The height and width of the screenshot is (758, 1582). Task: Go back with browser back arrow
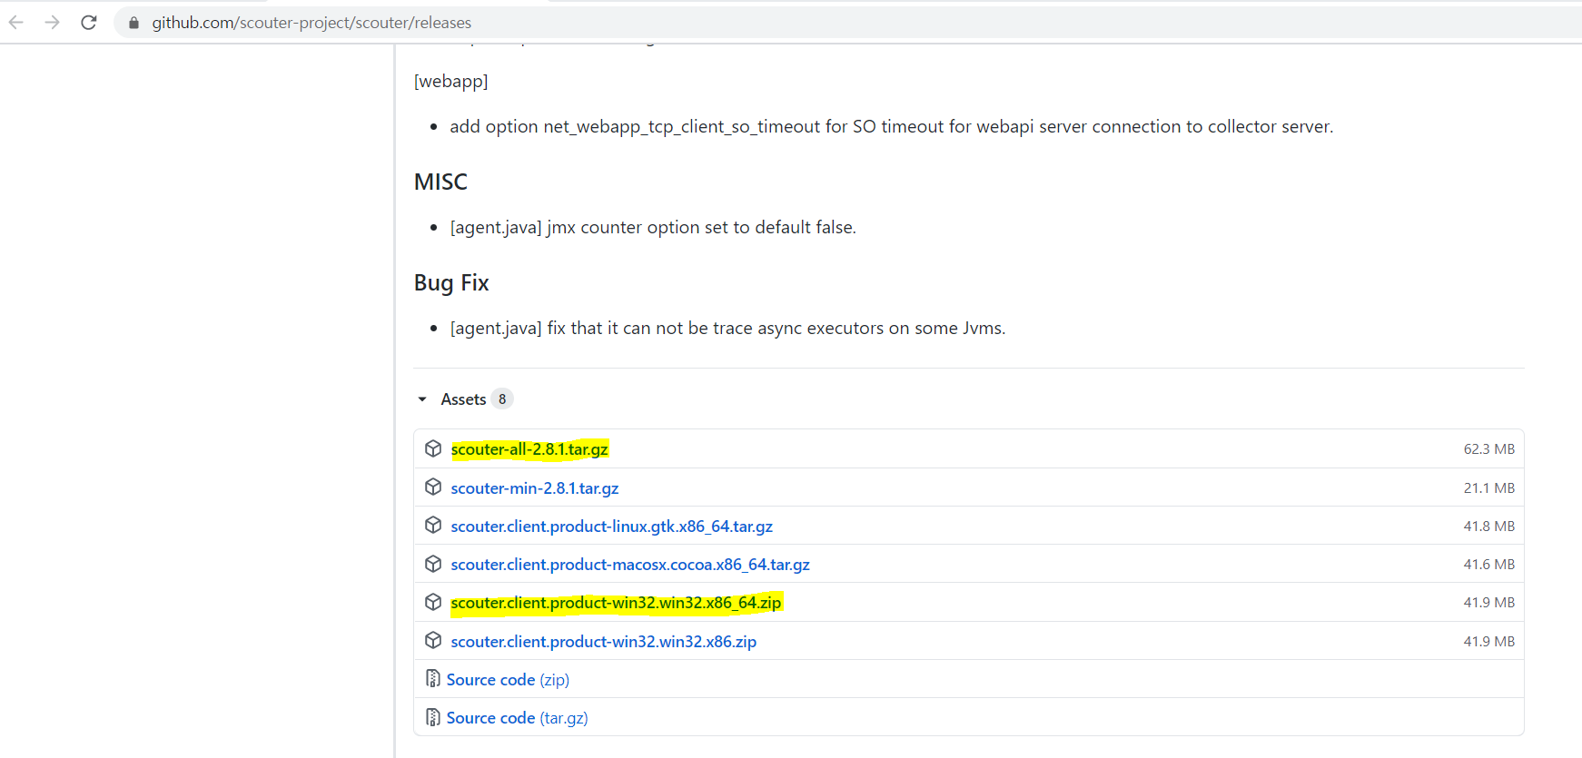point(16,22)
